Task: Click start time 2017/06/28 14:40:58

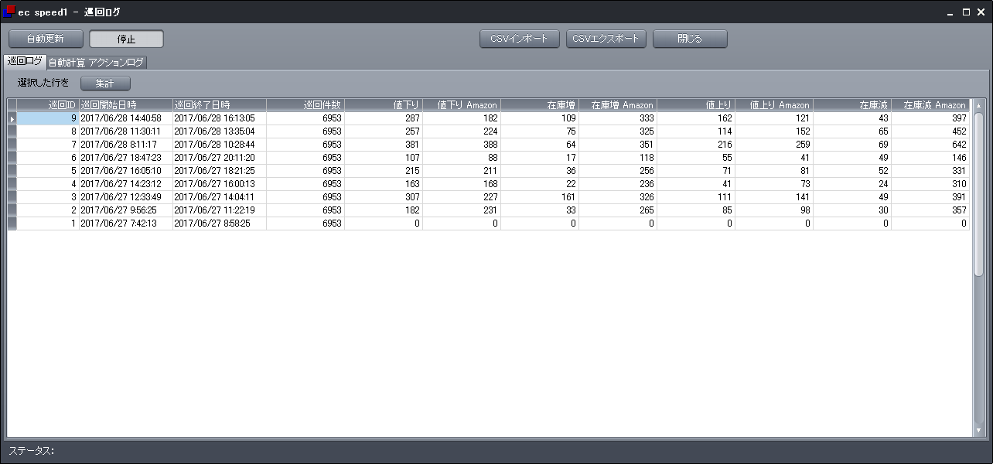Action: (125, 118)
